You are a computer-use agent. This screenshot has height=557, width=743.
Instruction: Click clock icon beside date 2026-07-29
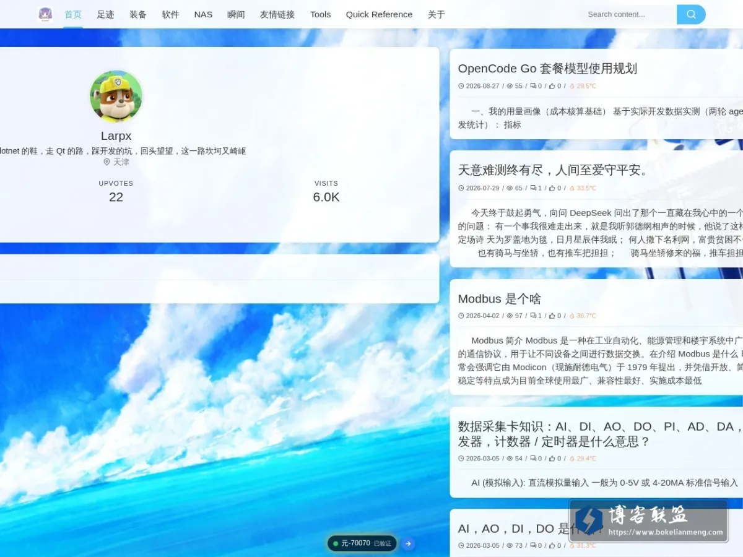(x=461, y=188)
